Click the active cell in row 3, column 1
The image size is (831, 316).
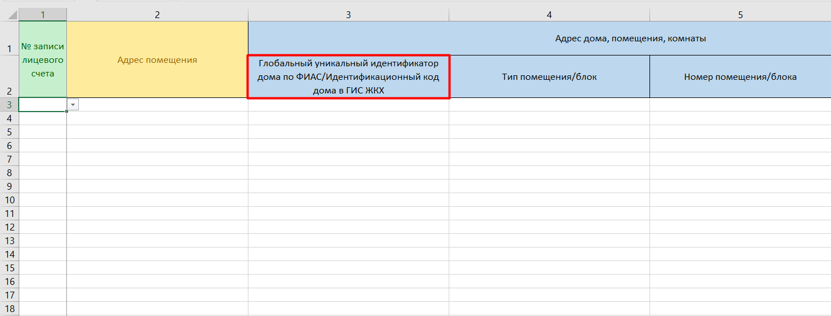click(43, 105)
